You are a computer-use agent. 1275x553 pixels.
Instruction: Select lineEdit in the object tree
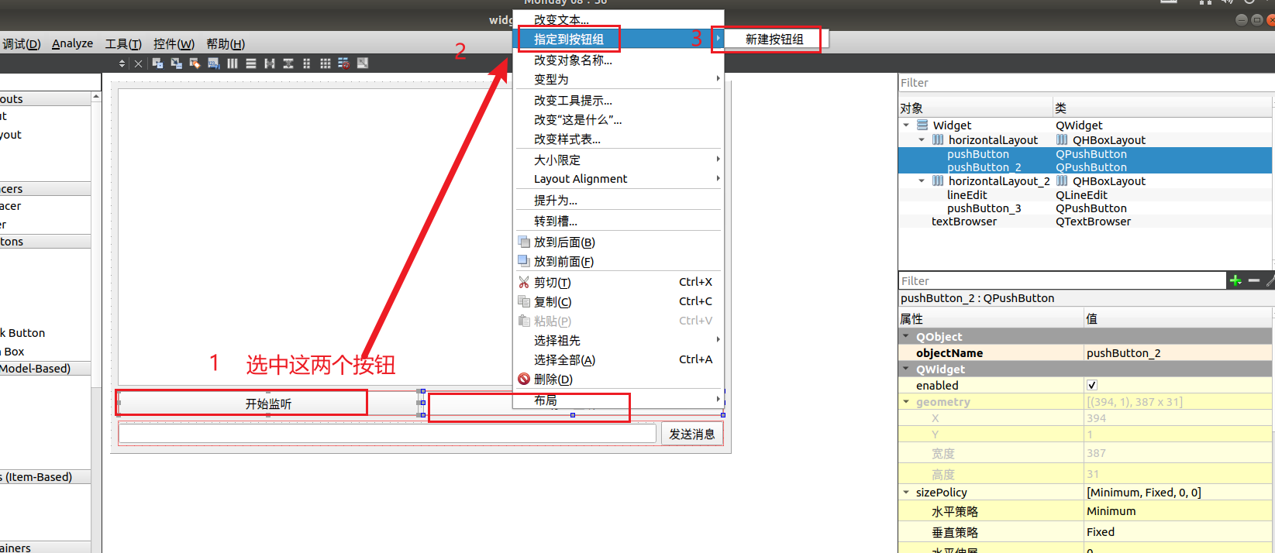pos(967,194)
